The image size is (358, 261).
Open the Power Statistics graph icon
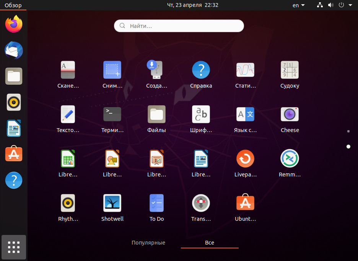[x=245, y=70]
